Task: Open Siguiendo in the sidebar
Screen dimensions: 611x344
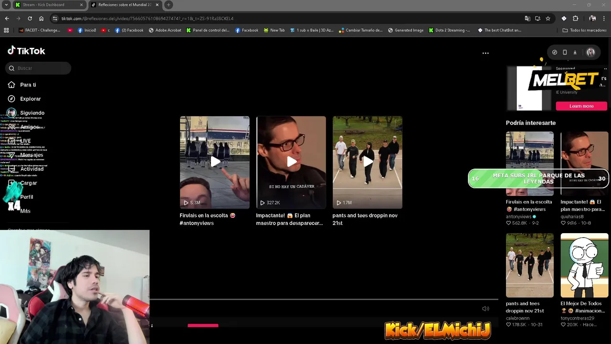Action: click(32, 113)
